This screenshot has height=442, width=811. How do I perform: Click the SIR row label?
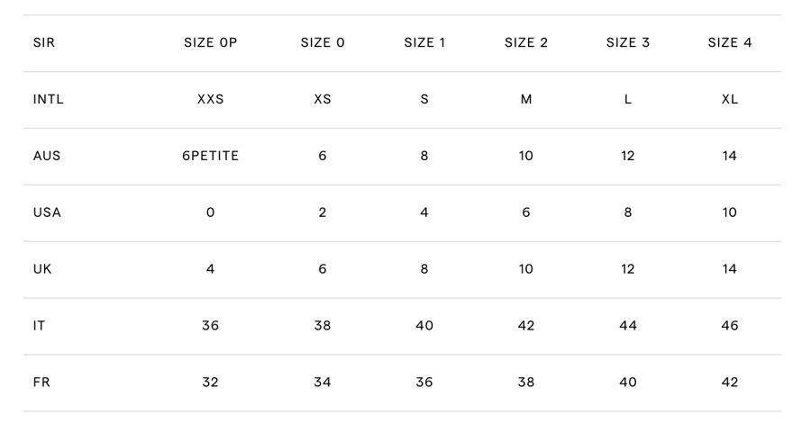click(44, 42)
